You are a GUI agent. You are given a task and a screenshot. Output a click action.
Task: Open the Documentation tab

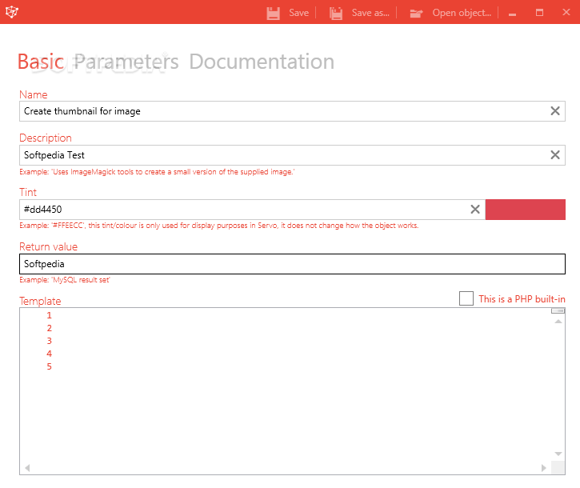pos(262,62)
